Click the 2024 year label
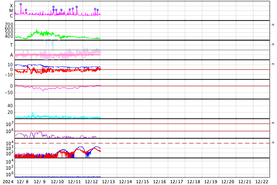This screenshot has width=277, height=185. 8,182
